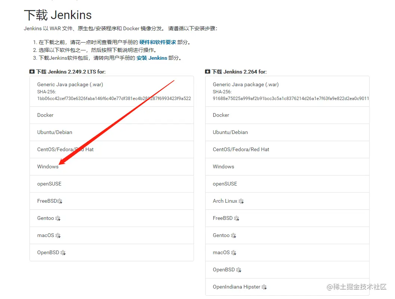The height and width of the screenshot is (299, 395).
Task: Select Arch Linux under Jenkins 2.264
Action: (x=287, y=201)
